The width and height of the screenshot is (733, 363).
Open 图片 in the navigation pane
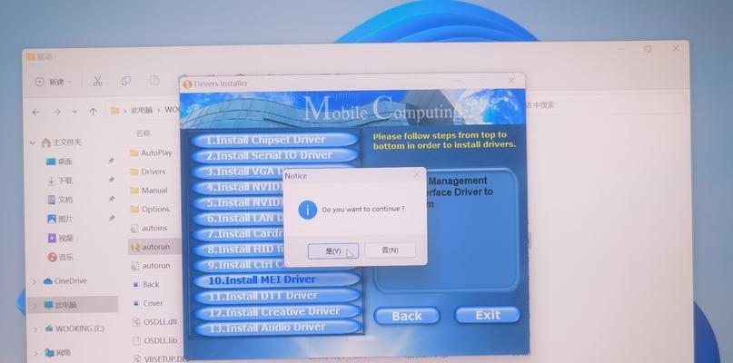[x=60, y=219]
